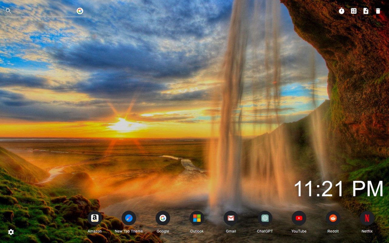Open the New Tab Theme shortcut
389x243 pixels.
[129, 218]
